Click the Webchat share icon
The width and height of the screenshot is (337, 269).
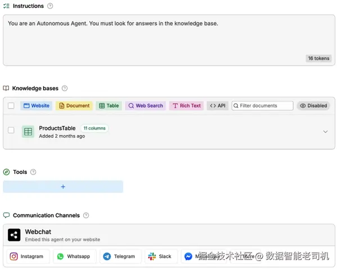coord(14,235)
